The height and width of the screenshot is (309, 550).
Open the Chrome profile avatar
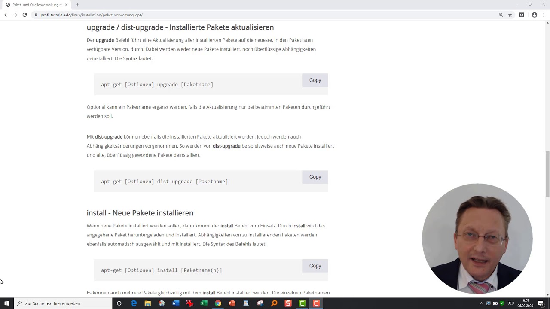pyautogui.click(x=535, y=15)
